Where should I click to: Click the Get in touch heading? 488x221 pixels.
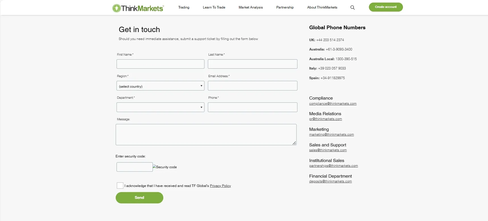pos(139,30)
